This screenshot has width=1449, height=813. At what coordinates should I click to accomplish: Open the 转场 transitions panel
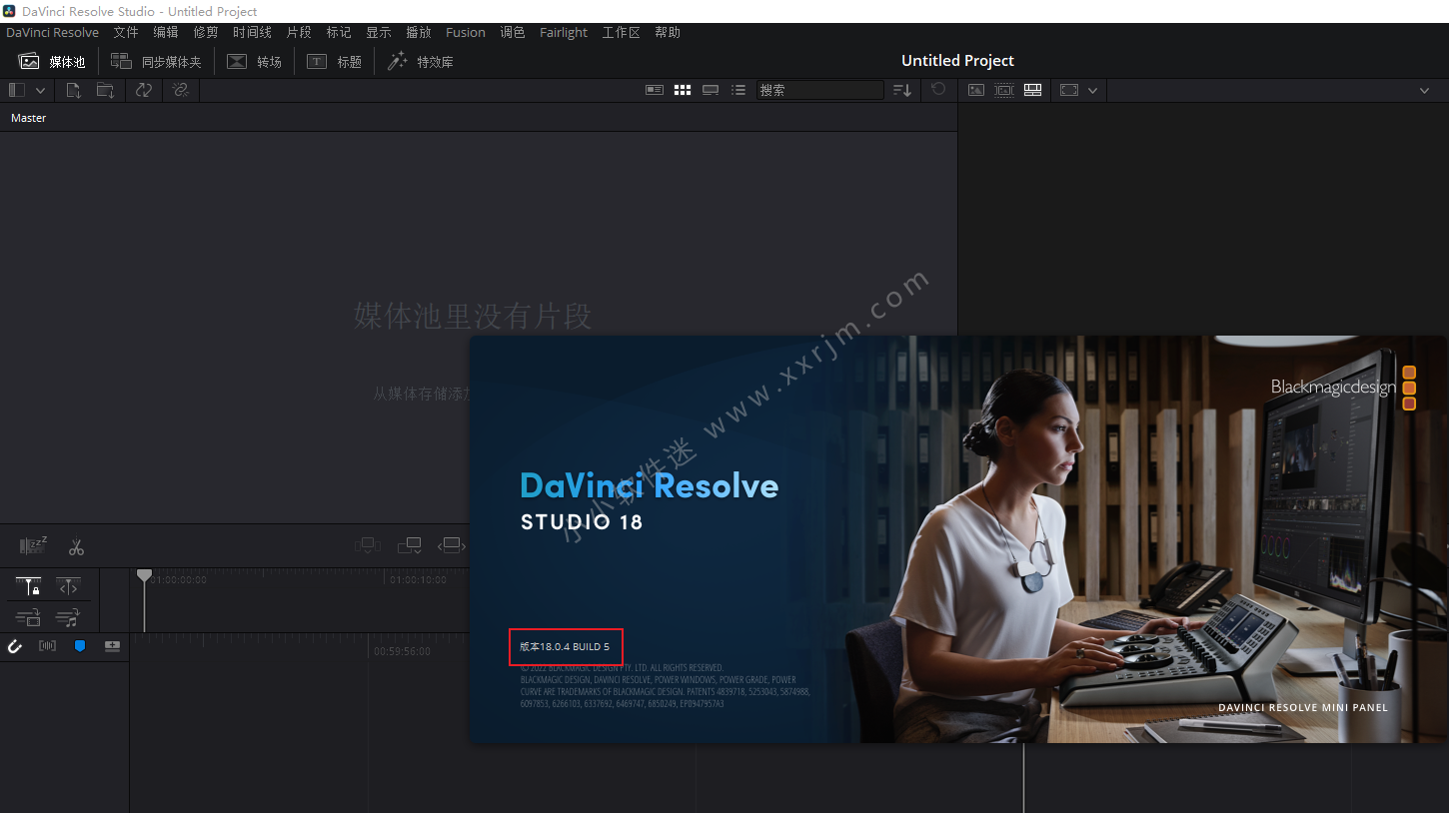pyautogui.click(x=255, y=62)
